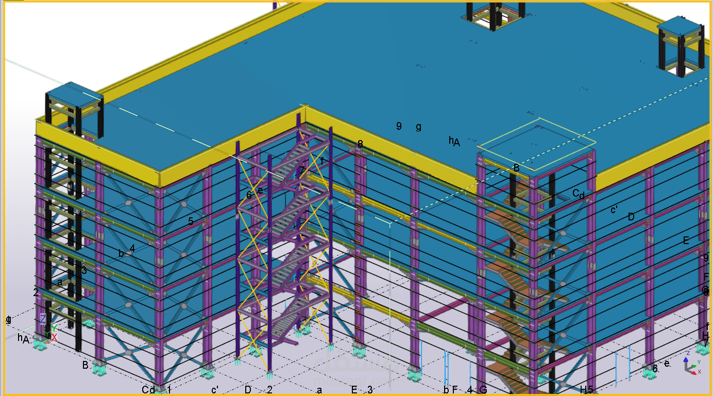Click grid label 4 between F and G

(x=469, y=390)
